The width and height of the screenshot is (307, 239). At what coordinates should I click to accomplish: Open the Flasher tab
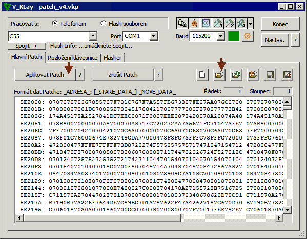[x=112, y=58]
